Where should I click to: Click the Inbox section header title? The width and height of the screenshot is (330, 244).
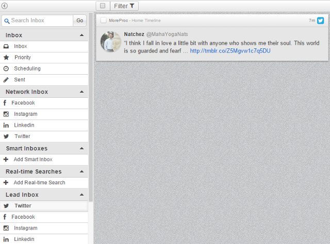tap(14, 35)
